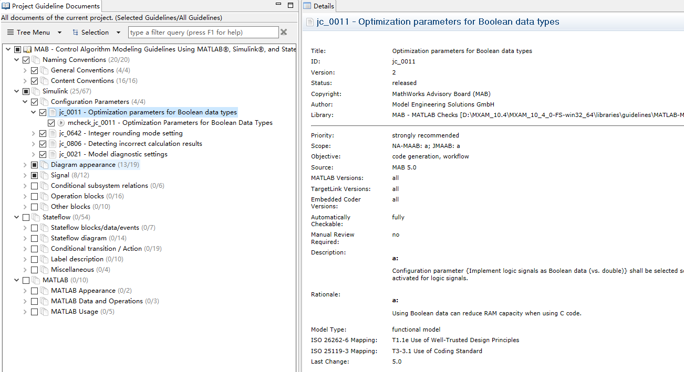This screenshot has height=372, width=684.
Task: Uncheck the jc_0806 checkbox
Action: click(x=43, y=144)
